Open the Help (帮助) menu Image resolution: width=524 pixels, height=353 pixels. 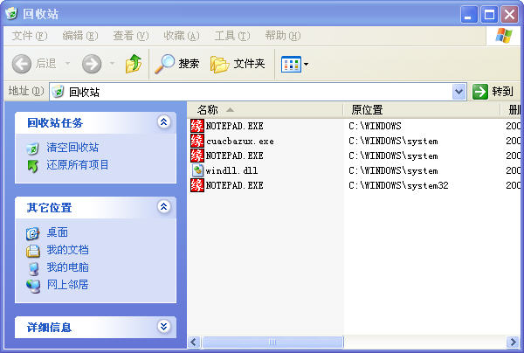(x=283, y=36)
